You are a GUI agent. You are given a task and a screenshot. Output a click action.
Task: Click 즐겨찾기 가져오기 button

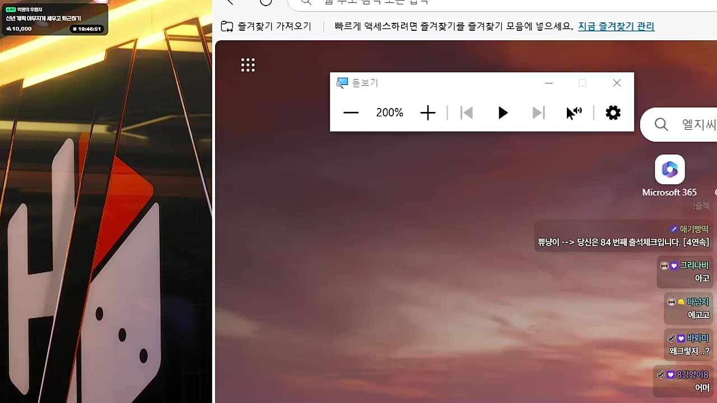click(x=266, y=26)
